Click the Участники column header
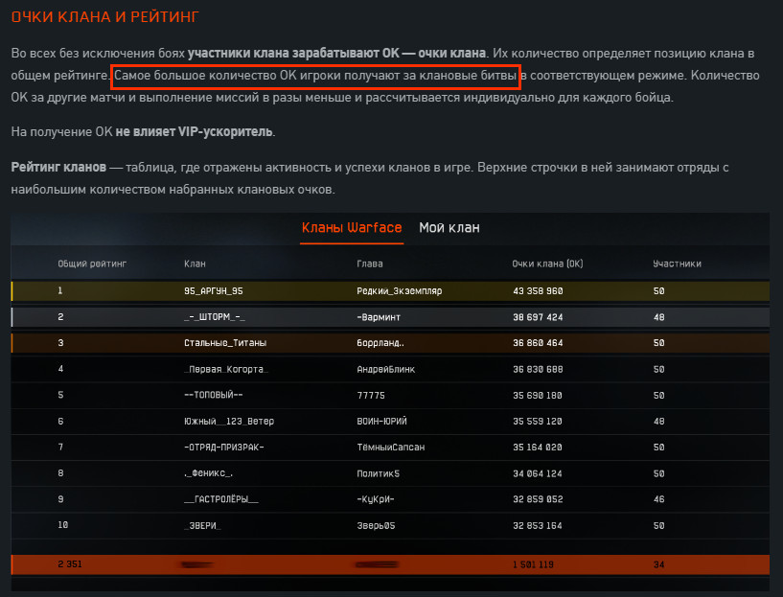This screenshot has height=597, width=783. tap(677, 262)
